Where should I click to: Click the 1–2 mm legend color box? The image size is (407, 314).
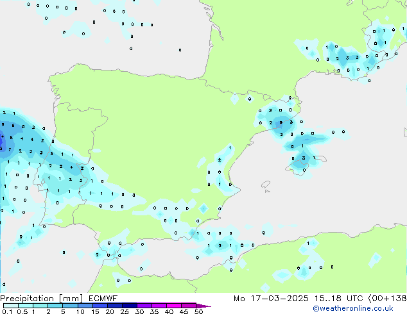[40, 306]
